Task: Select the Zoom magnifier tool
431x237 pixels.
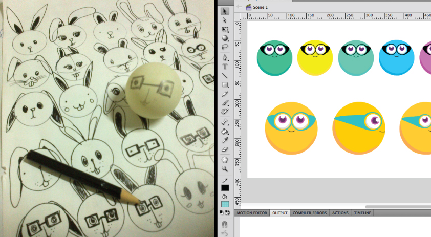Action: [x=225, y=169]
